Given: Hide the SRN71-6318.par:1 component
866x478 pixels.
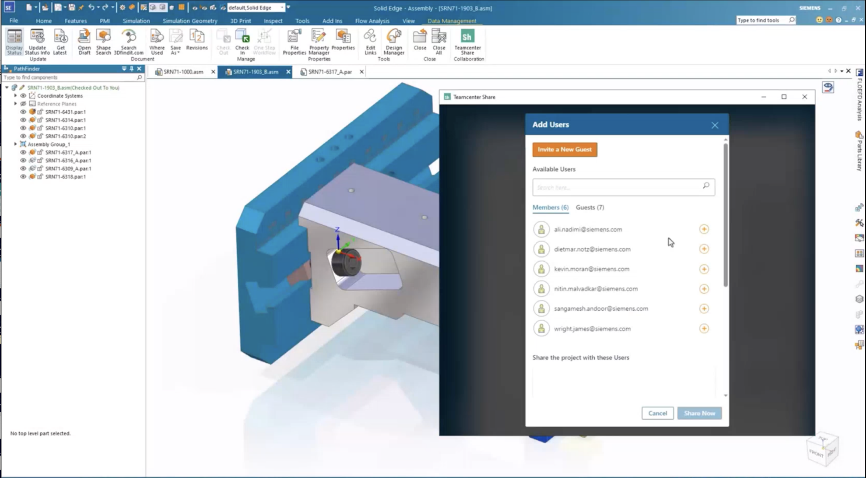Looking at the screenshot, I should pos(24,176).
